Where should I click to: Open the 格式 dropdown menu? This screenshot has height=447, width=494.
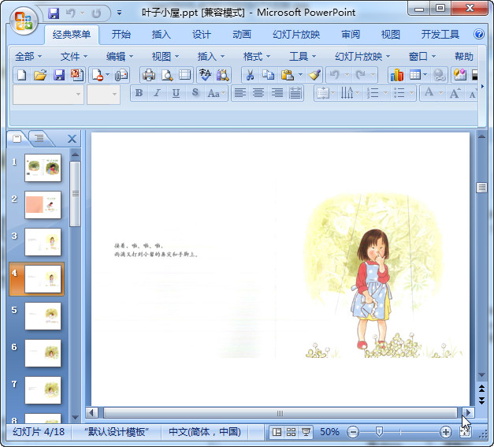(257, 57)
